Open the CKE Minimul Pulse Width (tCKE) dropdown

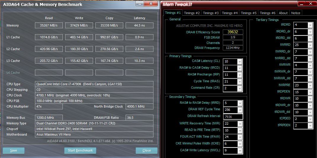coord(240,144)
